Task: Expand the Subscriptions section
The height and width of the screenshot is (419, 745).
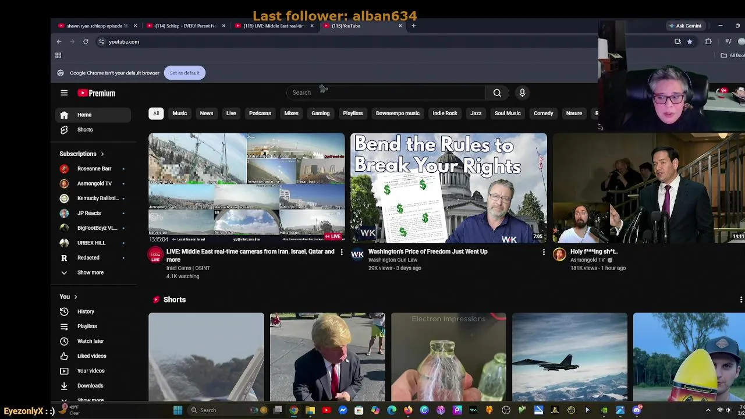Action: point(81,154)
